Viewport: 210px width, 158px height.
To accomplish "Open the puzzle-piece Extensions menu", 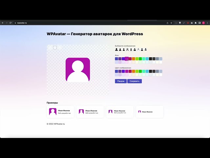I will pos(196,23).
